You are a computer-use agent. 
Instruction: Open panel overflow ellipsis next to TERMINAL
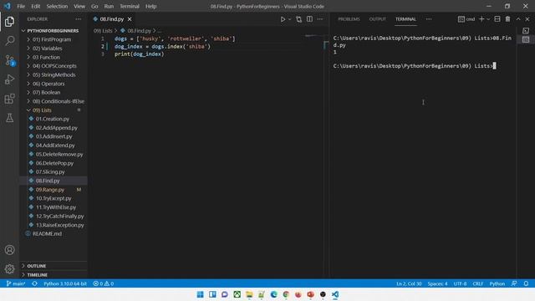click(429, 19)
